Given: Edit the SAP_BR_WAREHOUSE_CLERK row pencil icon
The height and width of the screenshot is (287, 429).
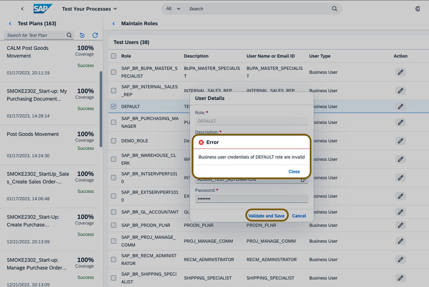Looking at the screenshot, I should [x=400, y=159].
